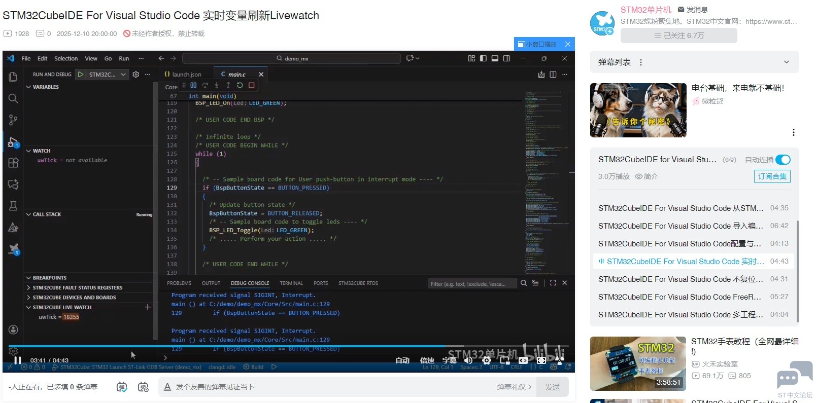817x403 pixels.
Task: Click the Customize Layout icon in title bar
Action: (x=471, y=58)
